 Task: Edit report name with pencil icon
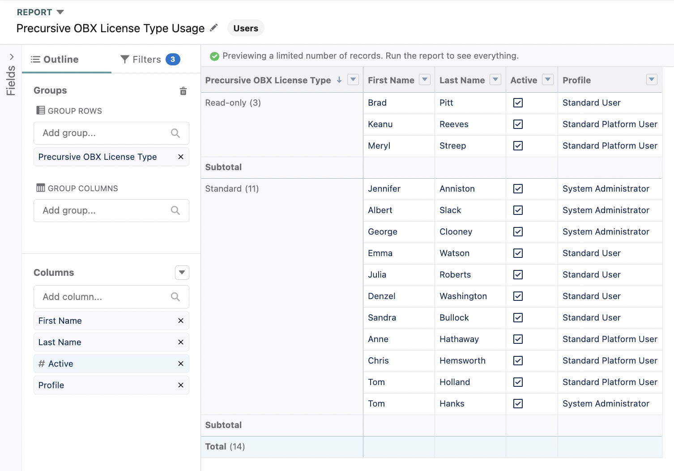click(214, 28)
